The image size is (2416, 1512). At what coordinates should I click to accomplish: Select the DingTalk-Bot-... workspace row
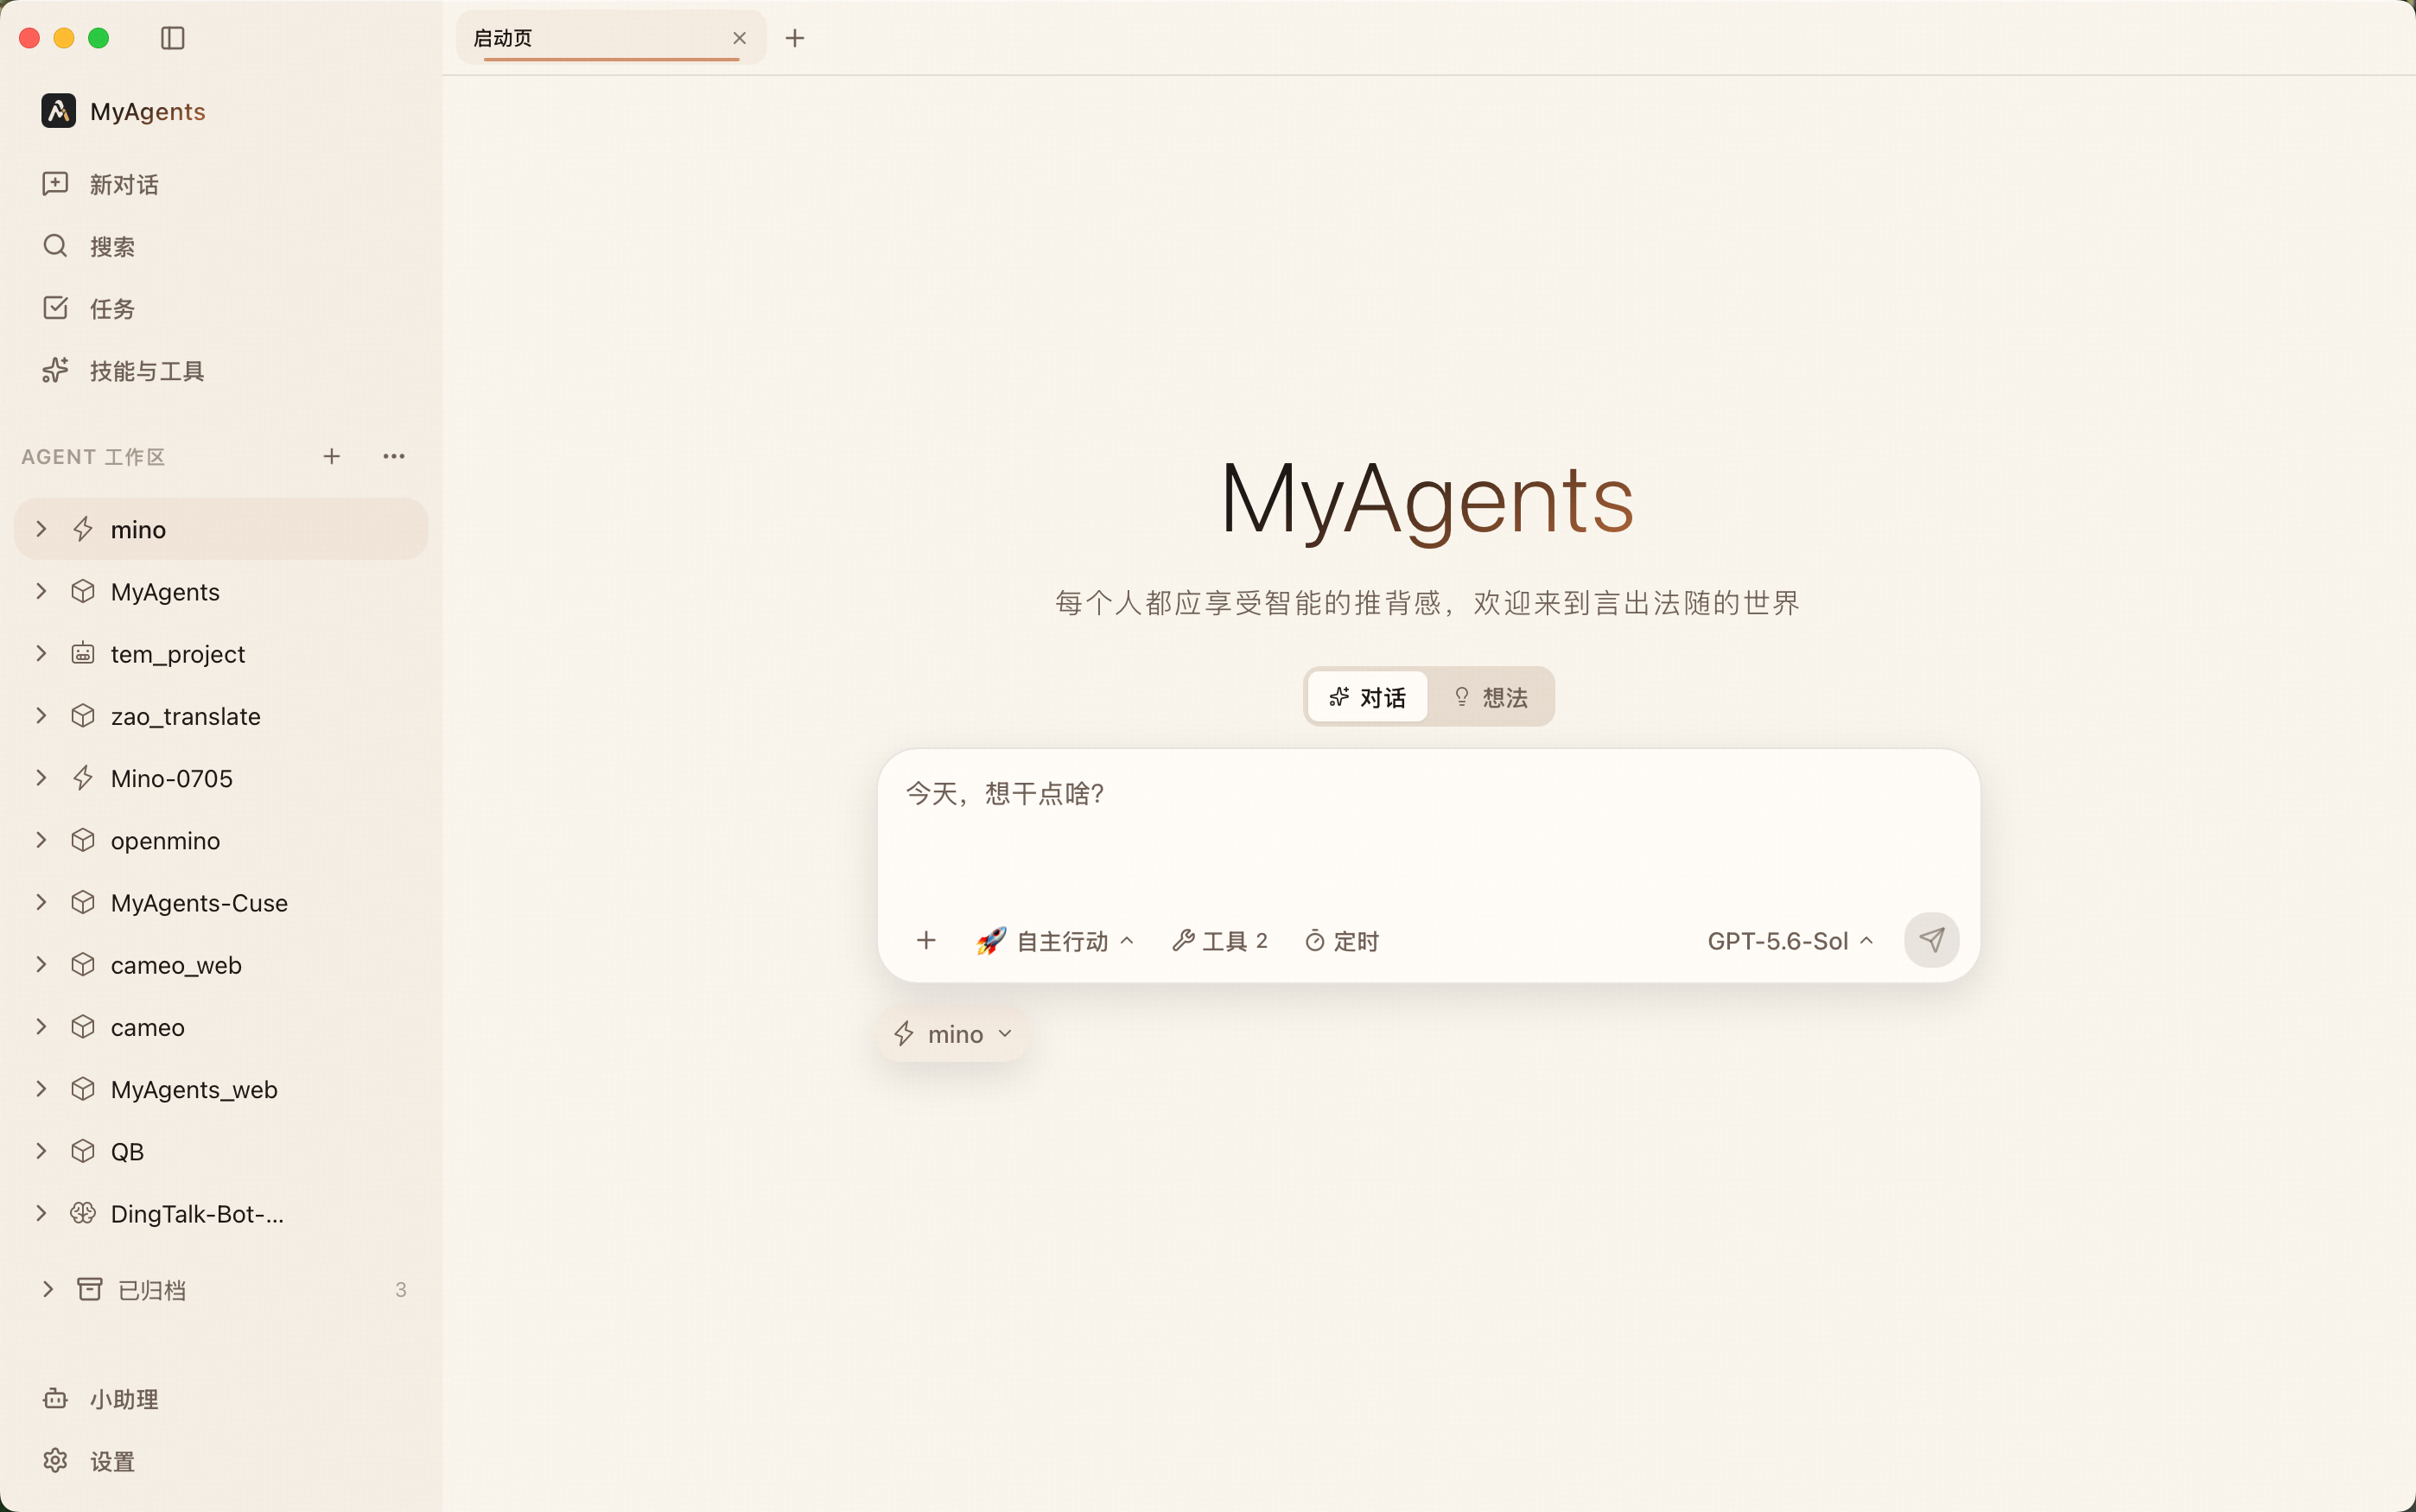tap(221, 1213)
